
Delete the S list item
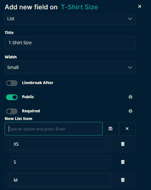point(123,162)
